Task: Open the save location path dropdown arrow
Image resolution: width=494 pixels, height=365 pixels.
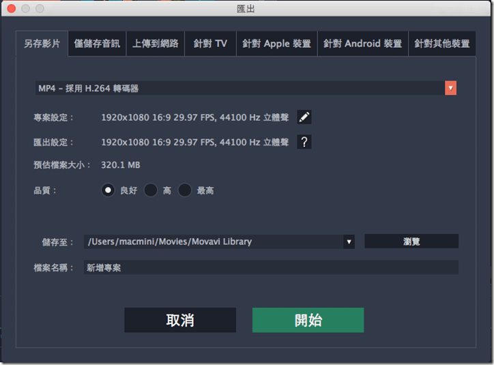Action: [x=349, y=242]
